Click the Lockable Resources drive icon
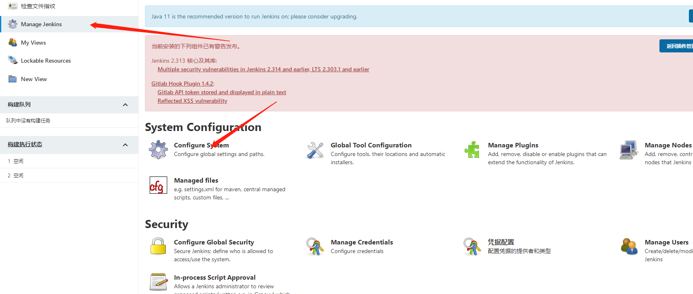Screen dimensions: 693x294 point(13,61)
